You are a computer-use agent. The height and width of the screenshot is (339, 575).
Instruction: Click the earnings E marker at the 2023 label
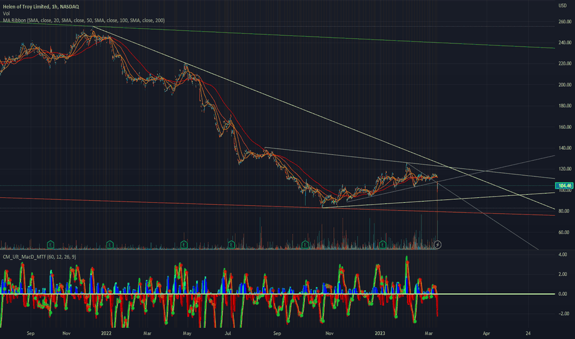(383, 245)
